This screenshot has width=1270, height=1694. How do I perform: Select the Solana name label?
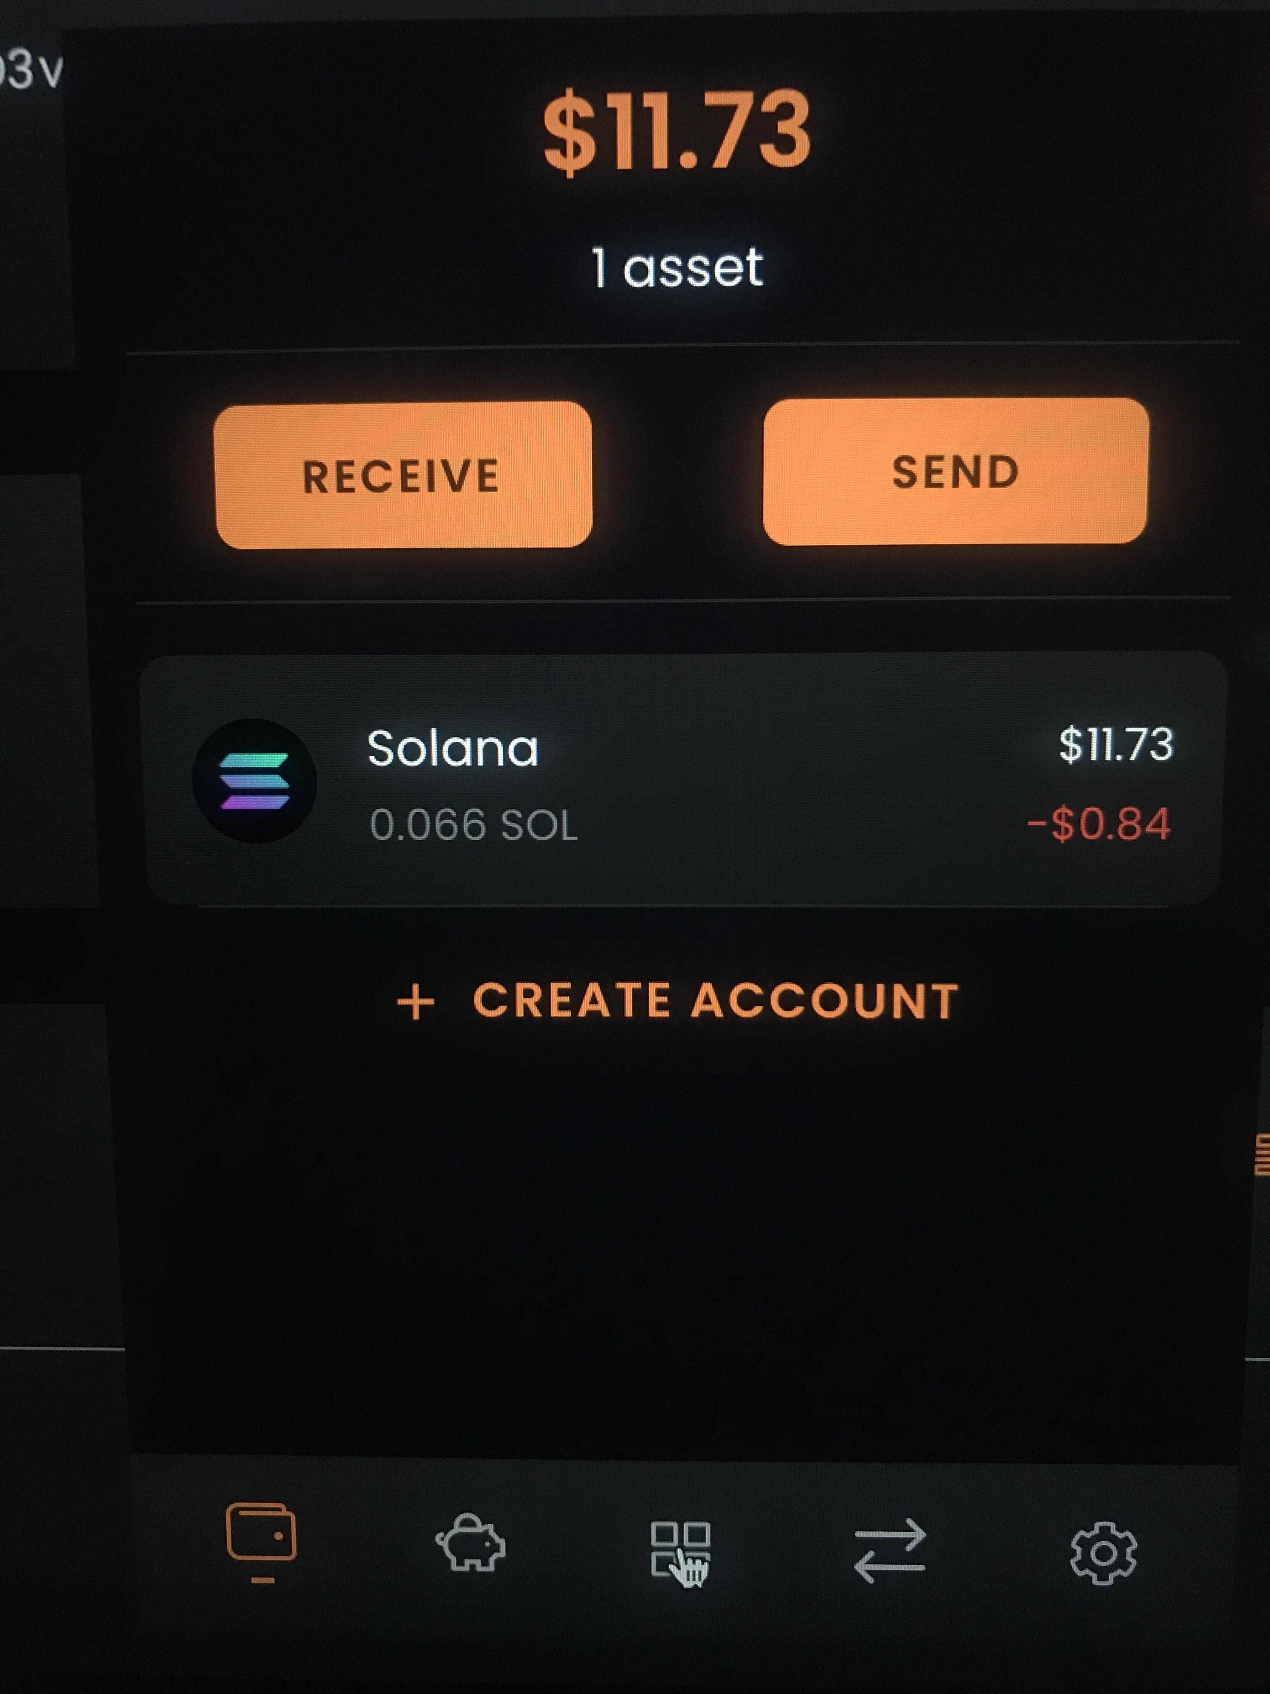(453, 748)
